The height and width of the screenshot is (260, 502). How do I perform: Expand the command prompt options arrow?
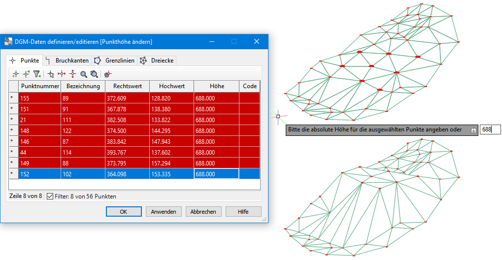(x=473, y=130)
